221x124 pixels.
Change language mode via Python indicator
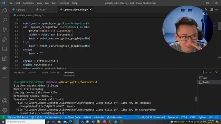(x=202, y=117)
